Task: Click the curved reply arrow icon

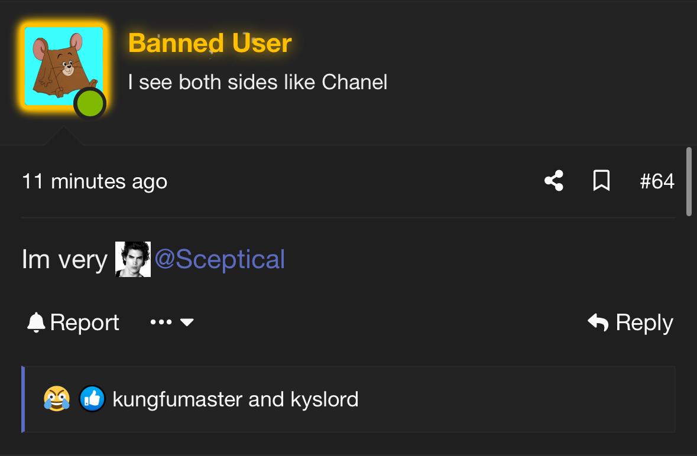Action: [x=598, y=323]
